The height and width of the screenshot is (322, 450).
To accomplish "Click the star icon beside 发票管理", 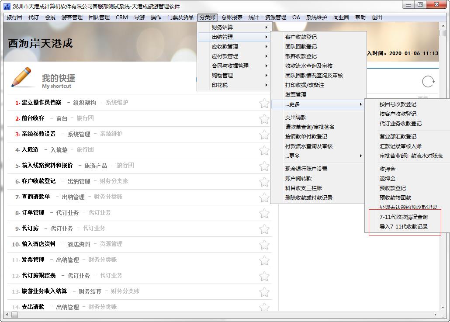I will pos(264,260).
